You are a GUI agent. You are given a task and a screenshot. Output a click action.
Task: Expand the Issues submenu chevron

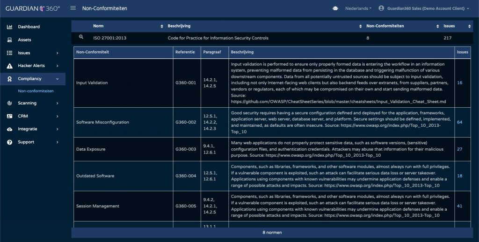[x=57, y=53]
